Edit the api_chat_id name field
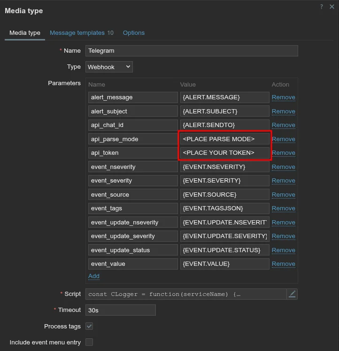 pos(133,125)
